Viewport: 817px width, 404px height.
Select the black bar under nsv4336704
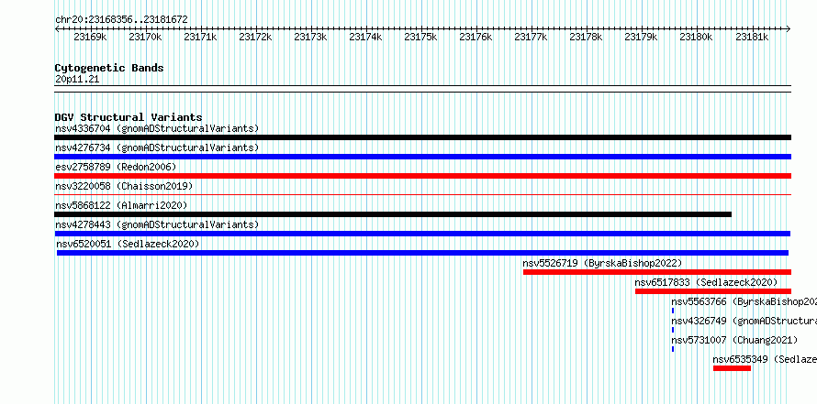422,137
